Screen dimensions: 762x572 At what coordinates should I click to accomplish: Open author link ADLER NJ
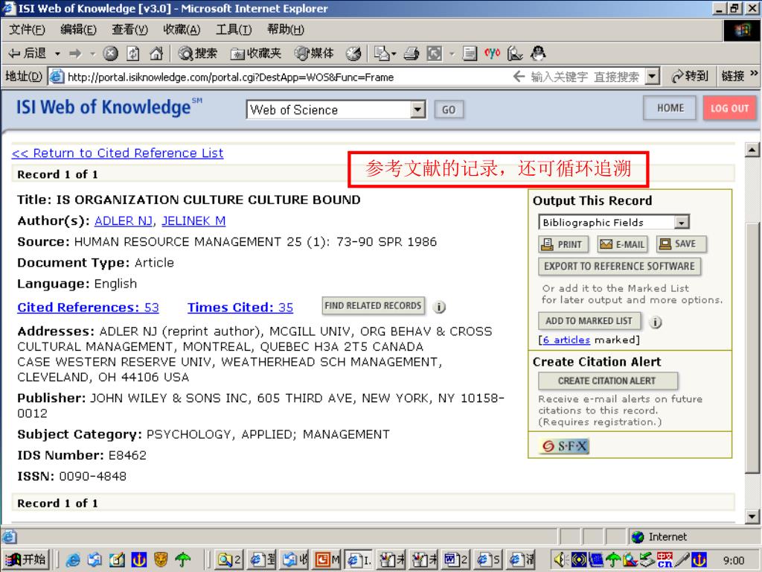click(124, 220)
